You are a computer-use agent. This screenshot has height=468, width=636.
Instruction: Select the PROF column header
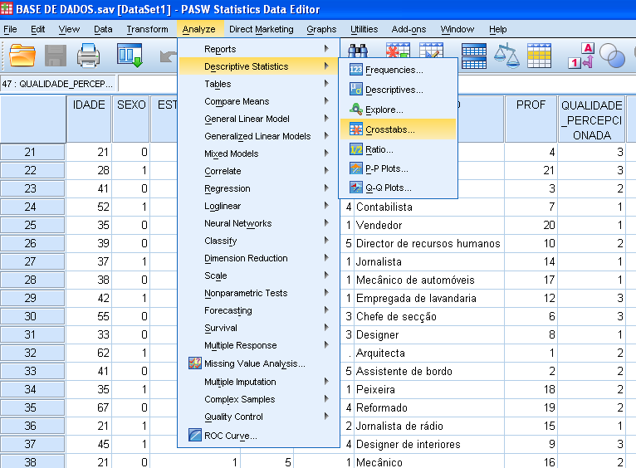531,119
